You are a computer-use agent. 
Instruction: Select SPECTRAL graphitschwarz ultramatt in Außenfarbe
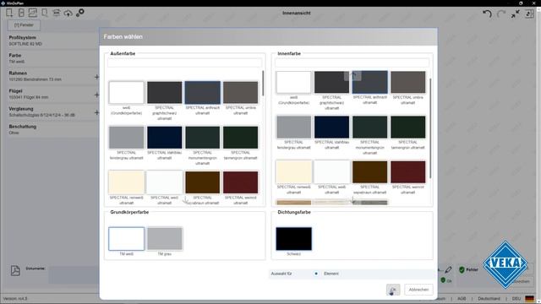pos(165,92)
